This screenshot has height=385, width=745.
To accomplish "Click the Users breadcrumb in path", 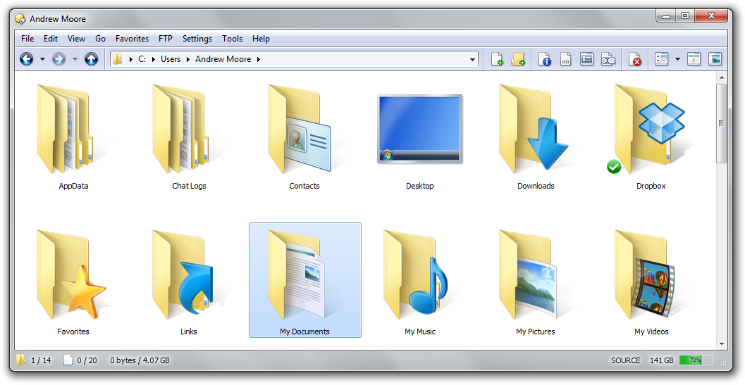I will (171, 59).
